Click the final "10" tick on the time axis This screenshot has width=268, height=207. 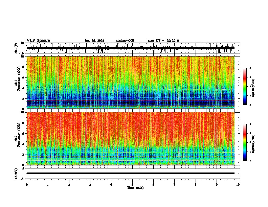tap(238, 185)
